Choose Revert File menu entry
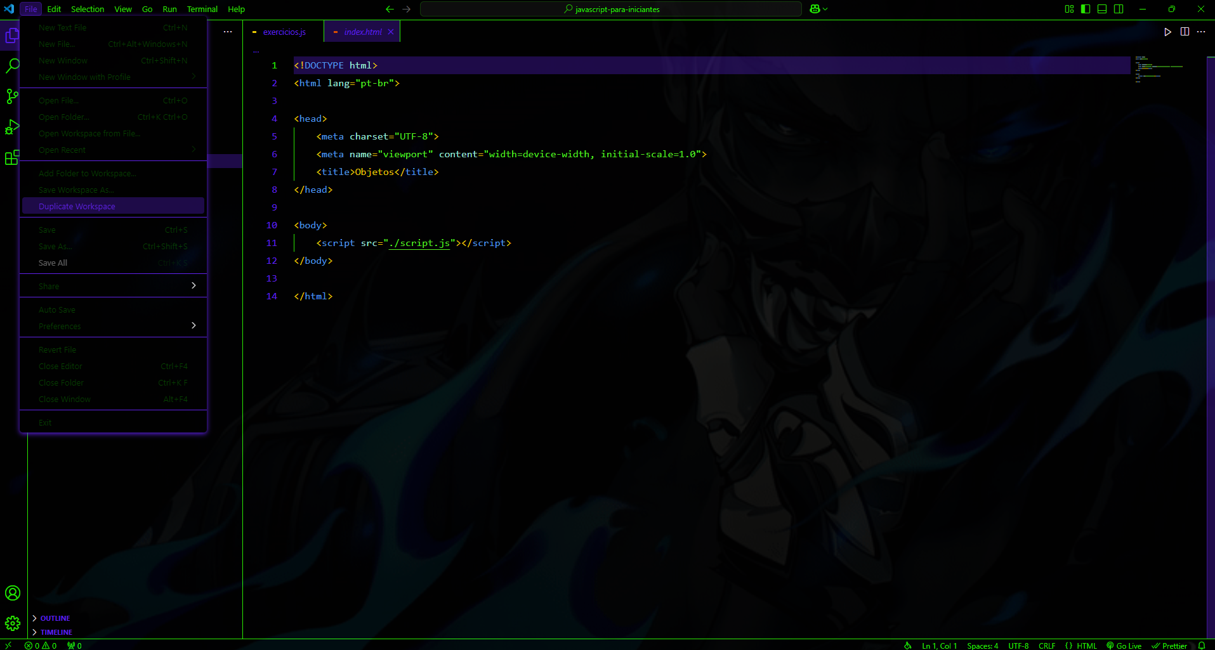Image resolution: width=1215 pixels, height=650 pixels. pyautogui.click(x=114, y=349)
